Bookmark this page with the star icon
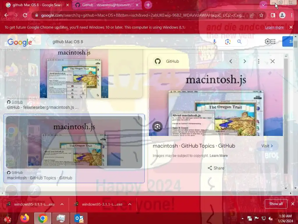 point(261,15)
